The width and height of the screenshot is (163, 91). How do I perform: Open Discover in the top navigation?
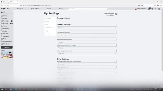coord(20,9)
